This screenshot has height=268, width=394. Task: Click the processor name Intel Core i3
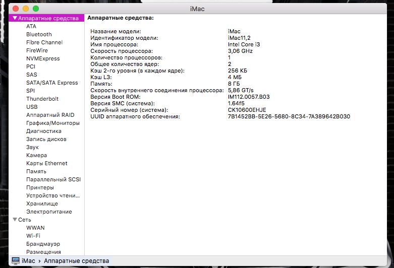(244, 44)
